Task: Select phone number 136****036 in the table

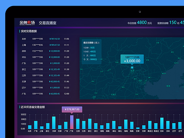Action: click(38, 45)
